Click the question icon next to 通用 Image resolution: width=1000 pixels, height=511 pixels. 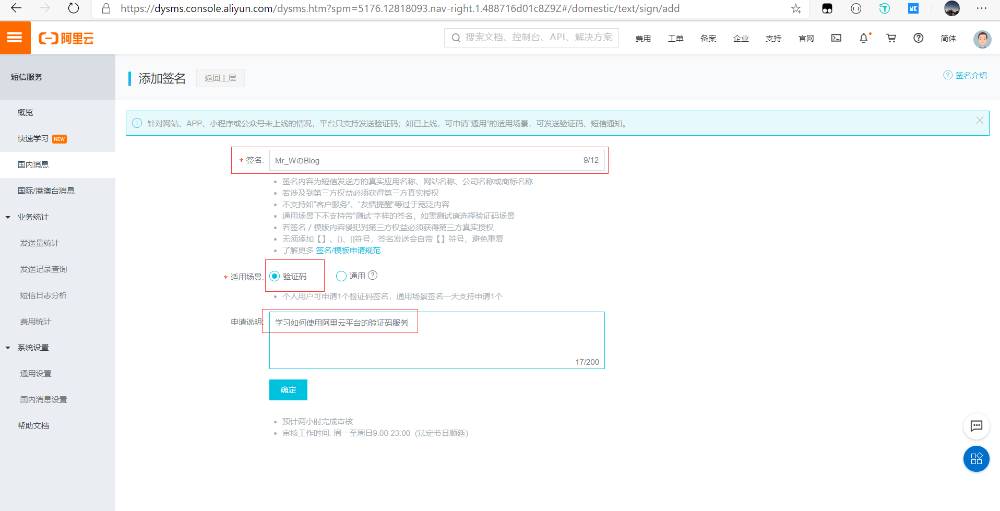(373, 275)
